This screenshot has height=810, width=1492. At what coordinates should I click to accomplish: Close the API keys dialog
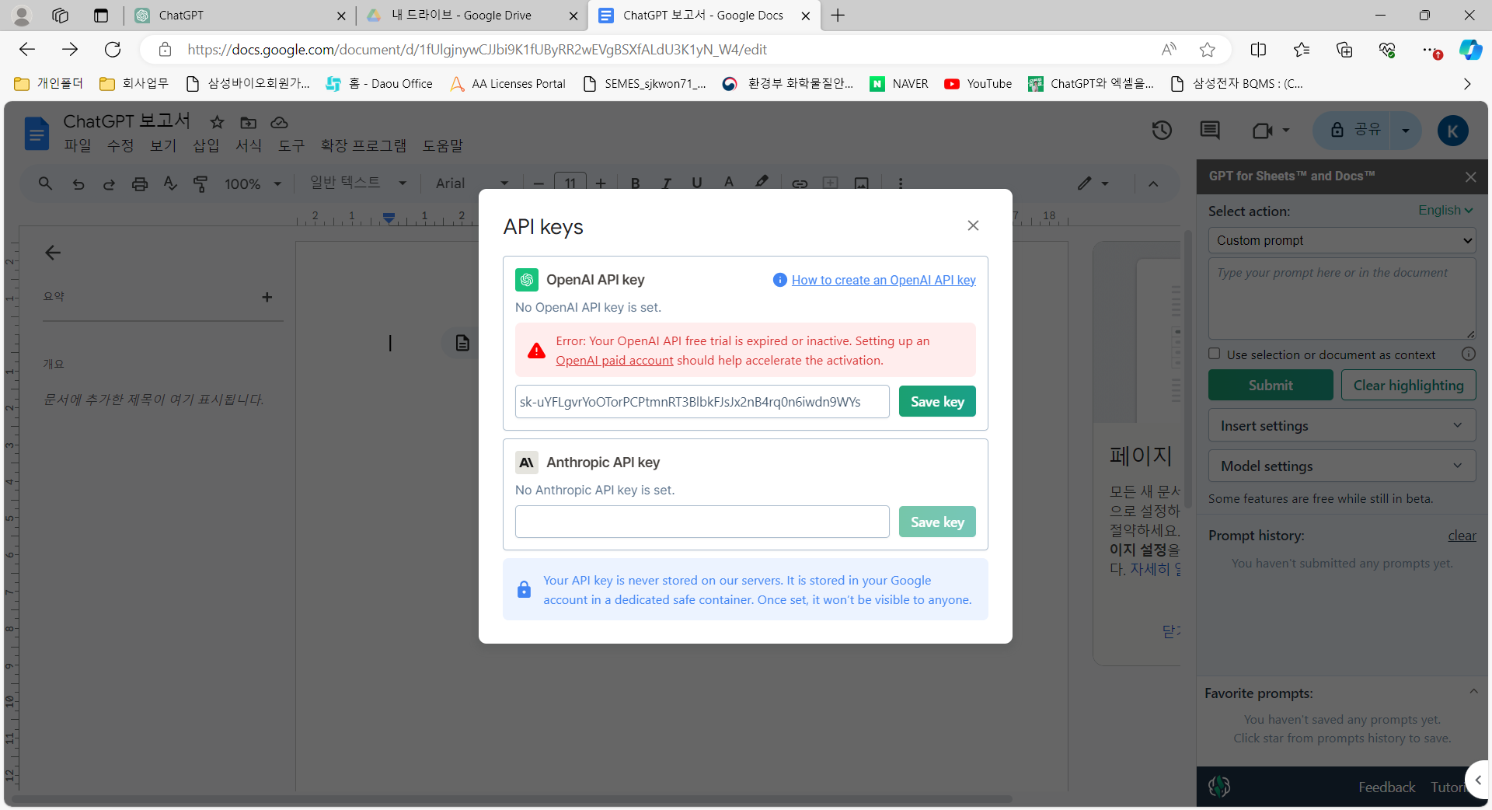coord(973,225)
